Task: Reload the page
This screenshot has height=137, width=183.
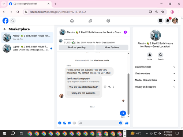Action: [18, 12]
